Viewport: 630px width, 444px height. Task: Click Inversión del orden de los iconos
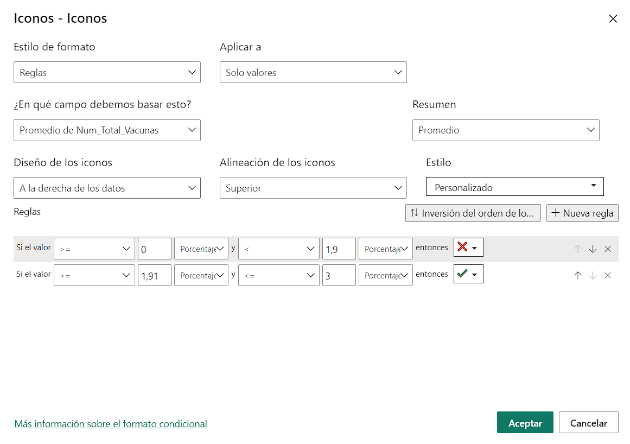(473, 213)
